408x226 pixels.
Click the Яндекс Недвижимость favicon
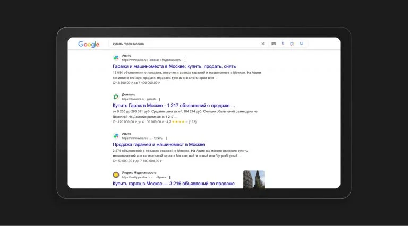tap(116, 175)
